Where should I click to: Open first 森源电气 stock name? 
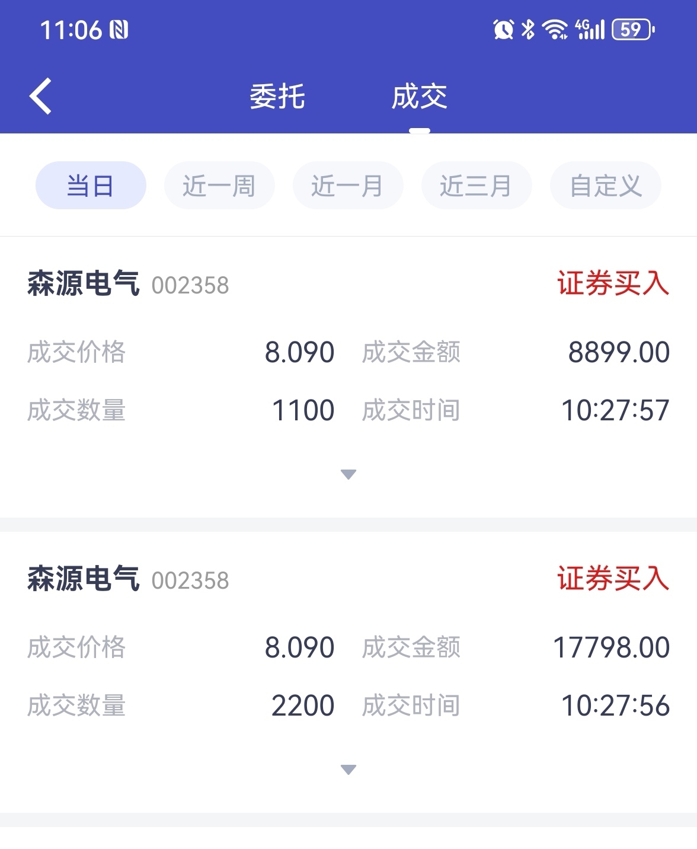[x=84, y=283]
